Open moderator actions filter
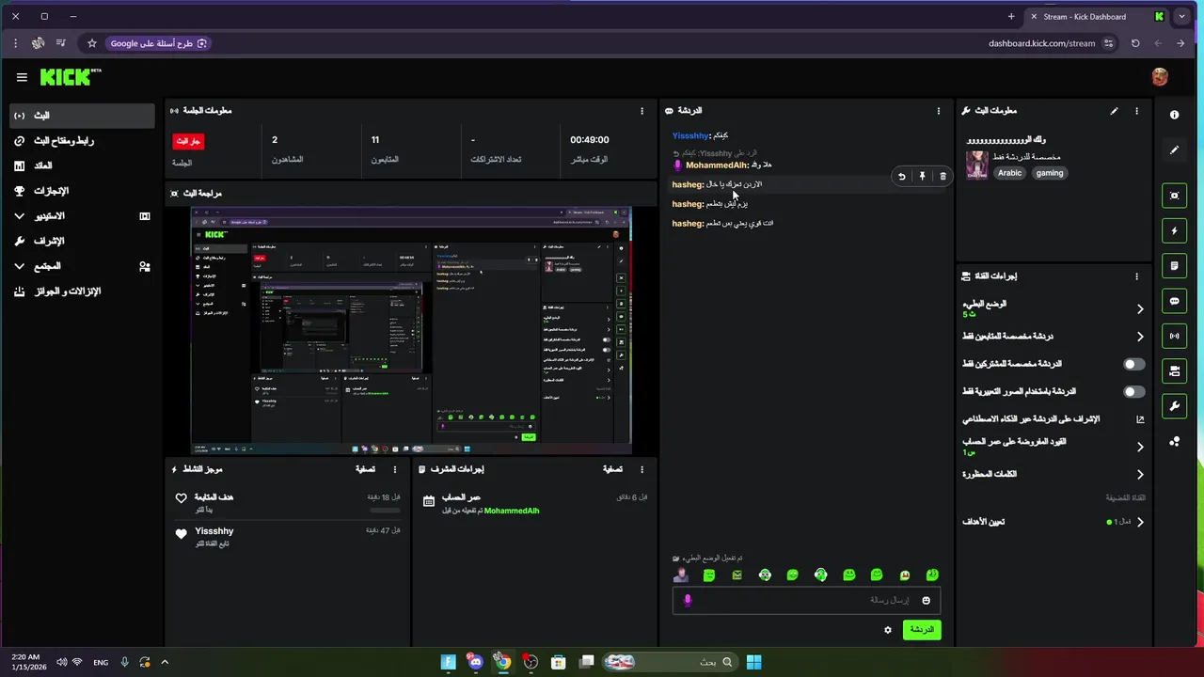This screenshot has width=1204, height=677. (x=612, y=469)
